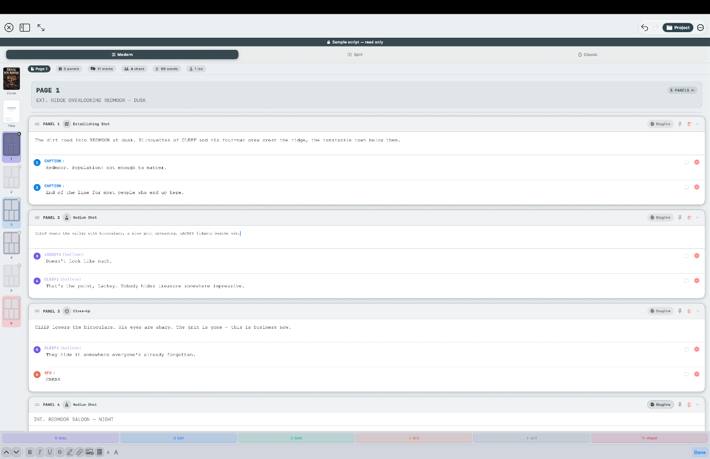Pin Panel 1 with the pin icon
710x459 pixels.
point(679,124)
